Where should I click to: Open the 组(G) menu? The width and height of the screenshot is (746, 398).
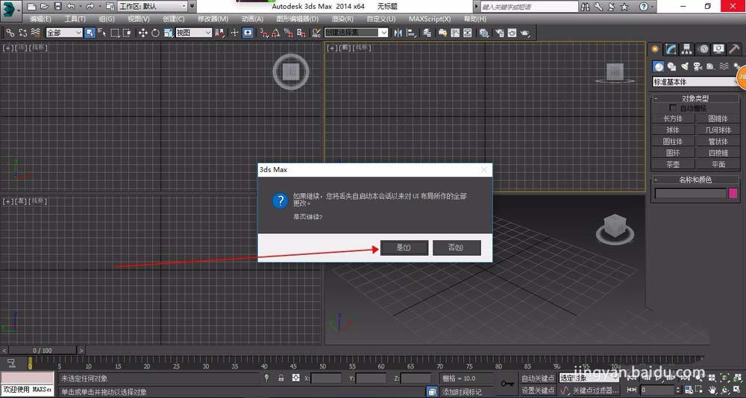click(106, 19)
